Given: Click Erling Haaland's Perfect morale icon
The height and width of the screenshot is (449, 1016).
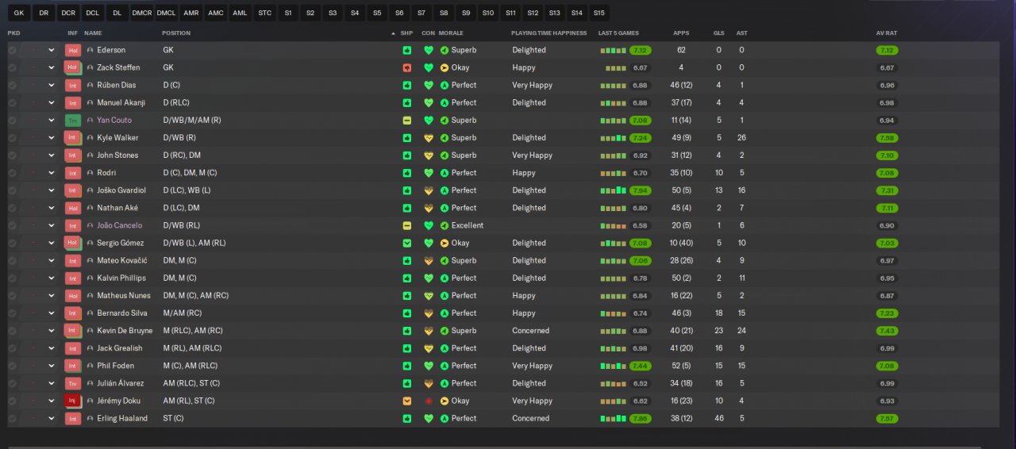Looking at the screenshot, I should click(444, 418).
